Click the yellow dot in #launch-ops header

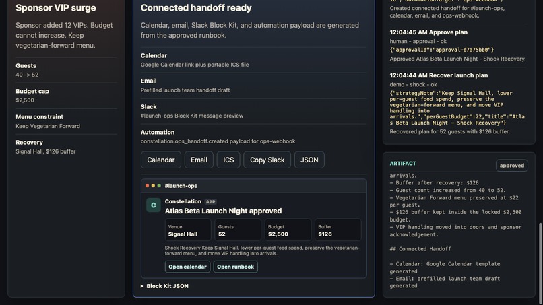pos(153,186)
